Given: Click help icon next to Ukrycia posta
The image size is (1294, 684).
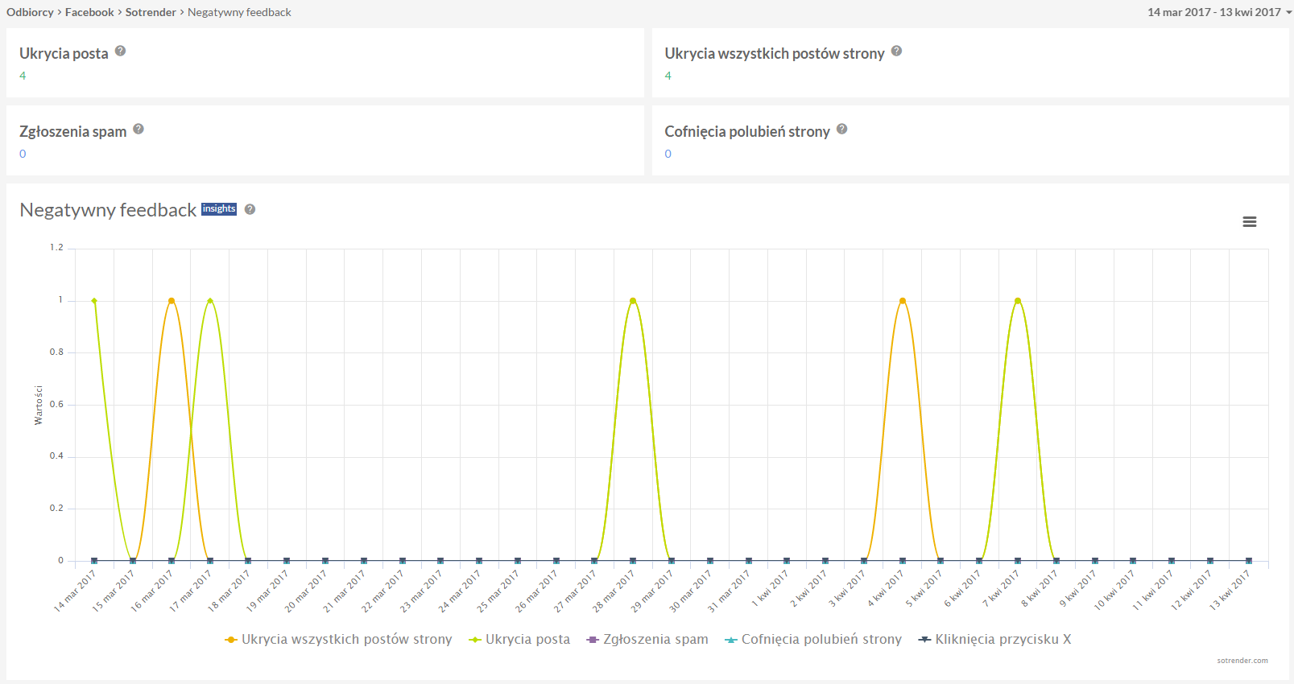Looking at the screenshot, I should click(x=120, y=51).
